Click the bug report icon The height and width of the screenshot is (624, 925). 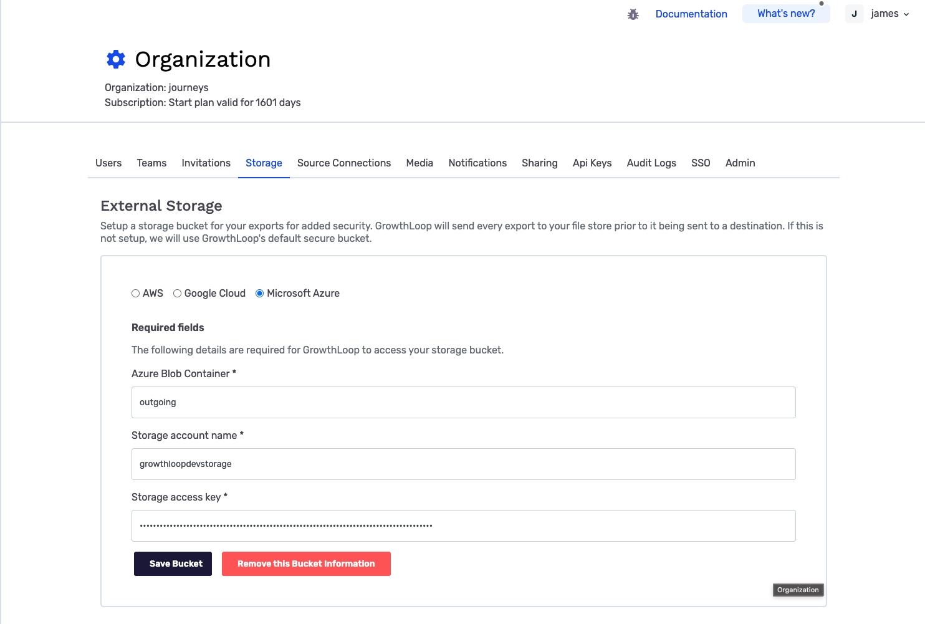click(633, 14)
